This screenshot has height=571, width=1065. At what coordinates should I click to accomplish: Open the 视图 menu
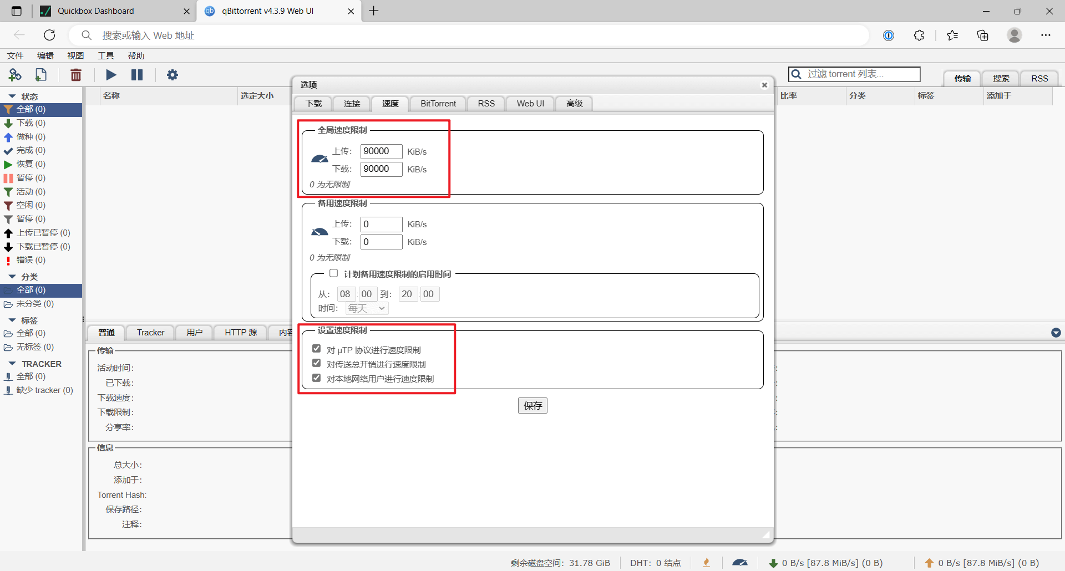(x=75, y=55)
